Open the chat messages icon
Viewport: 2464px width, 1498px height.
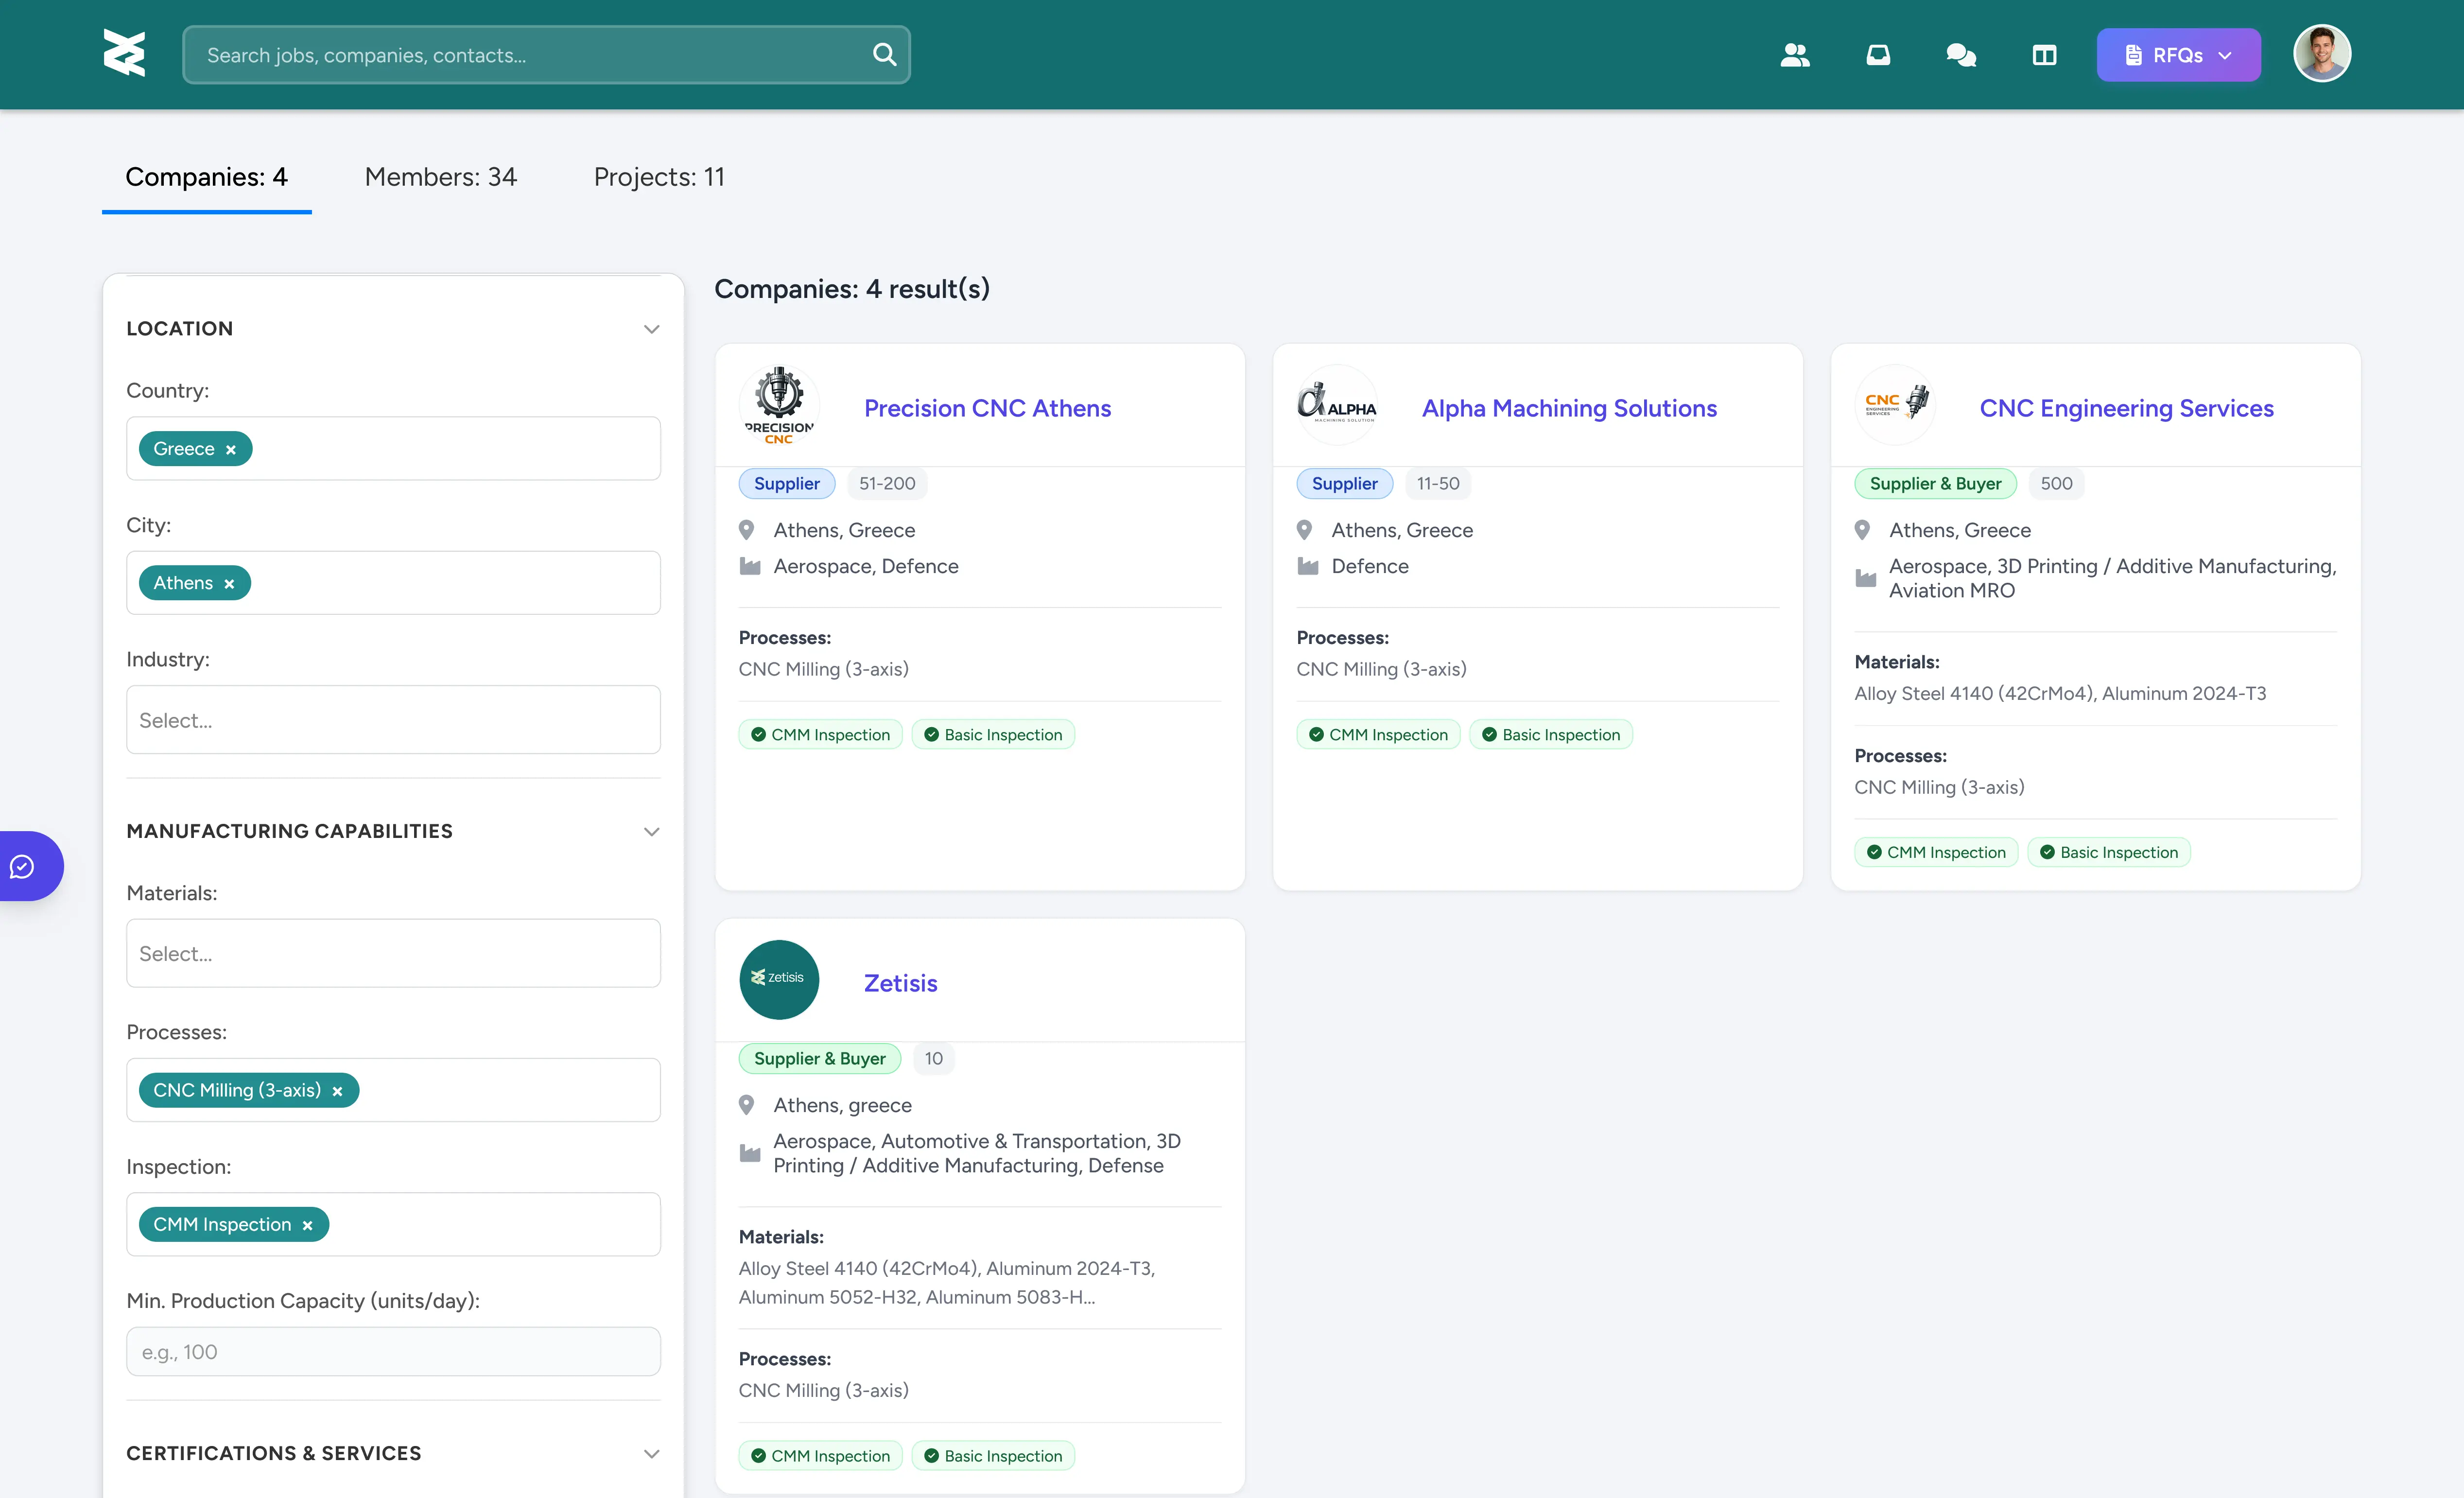1961,55
